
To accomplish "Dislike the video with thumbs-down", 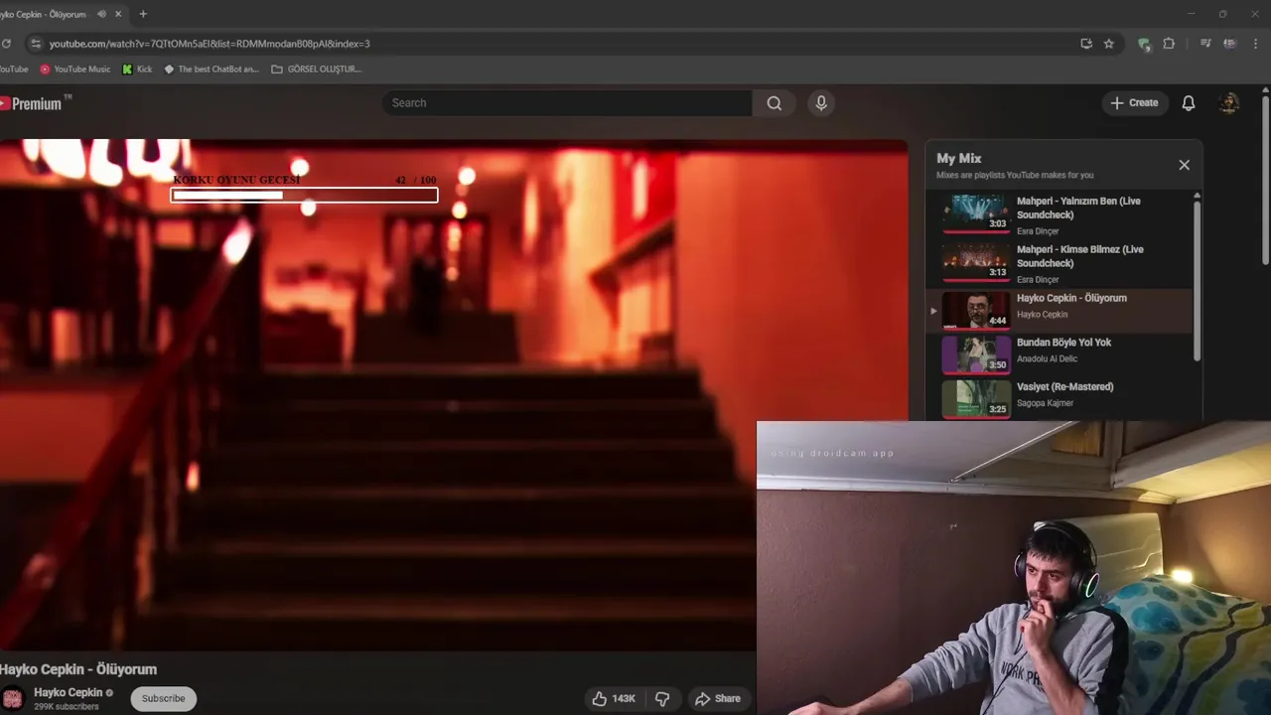I will click(662, 699).
